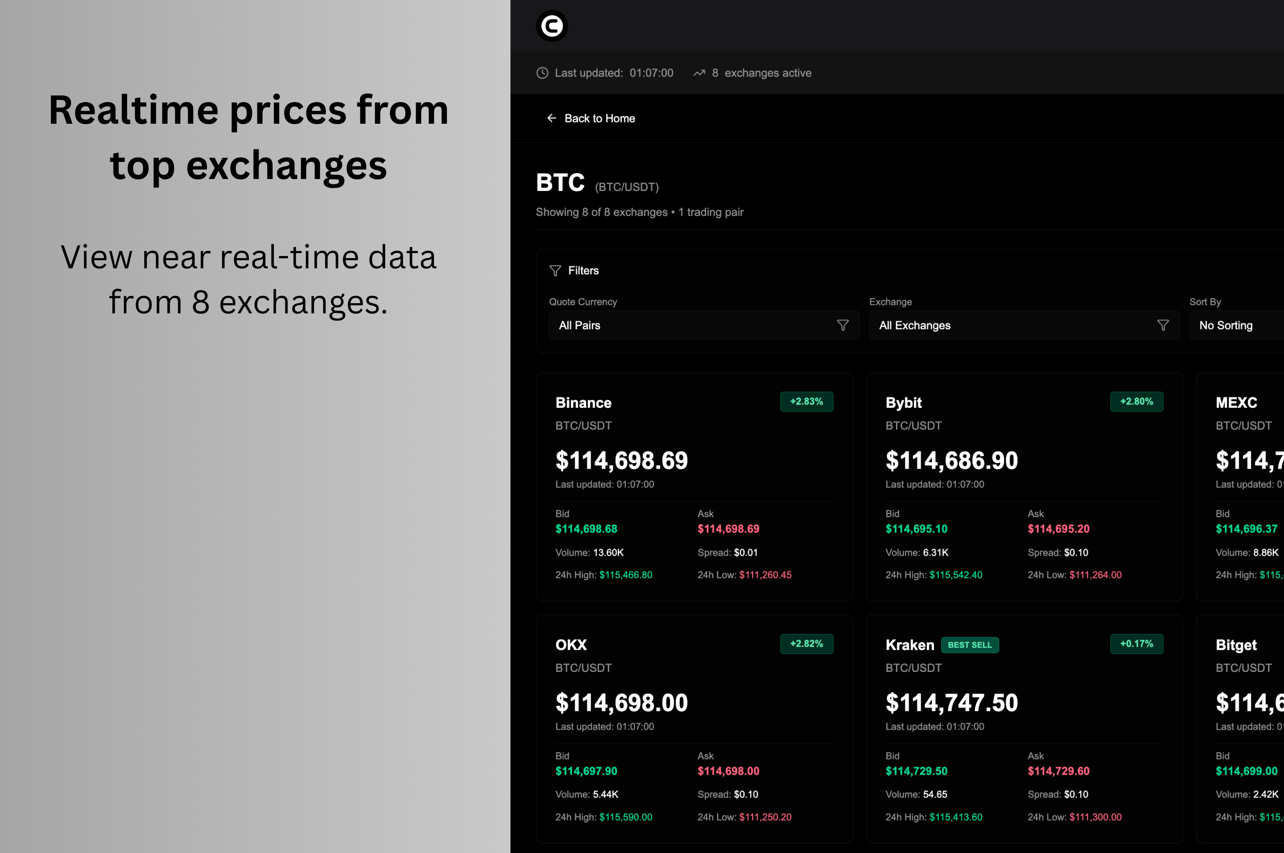Select the Binance exchange card

(694, 487)
